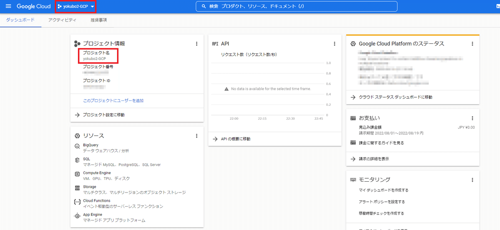Click the arrow icon beside プロジェクト設定に移動
The width and height of the screenshot is (500, 230).
[77, 115]
